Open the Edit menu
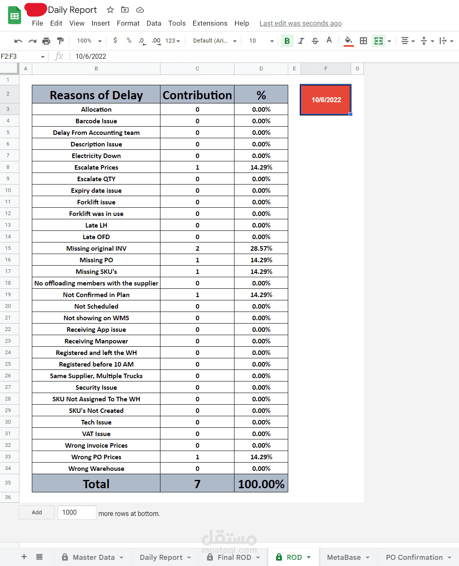The image size is (459, 566). pos(56,24)
